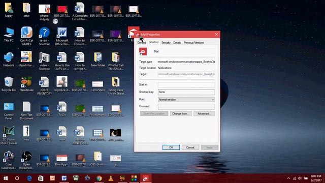Launch Google Chrome from taskbar
Image resolution: width=325 pixels, height=183 pixels.
click(99, 178)
